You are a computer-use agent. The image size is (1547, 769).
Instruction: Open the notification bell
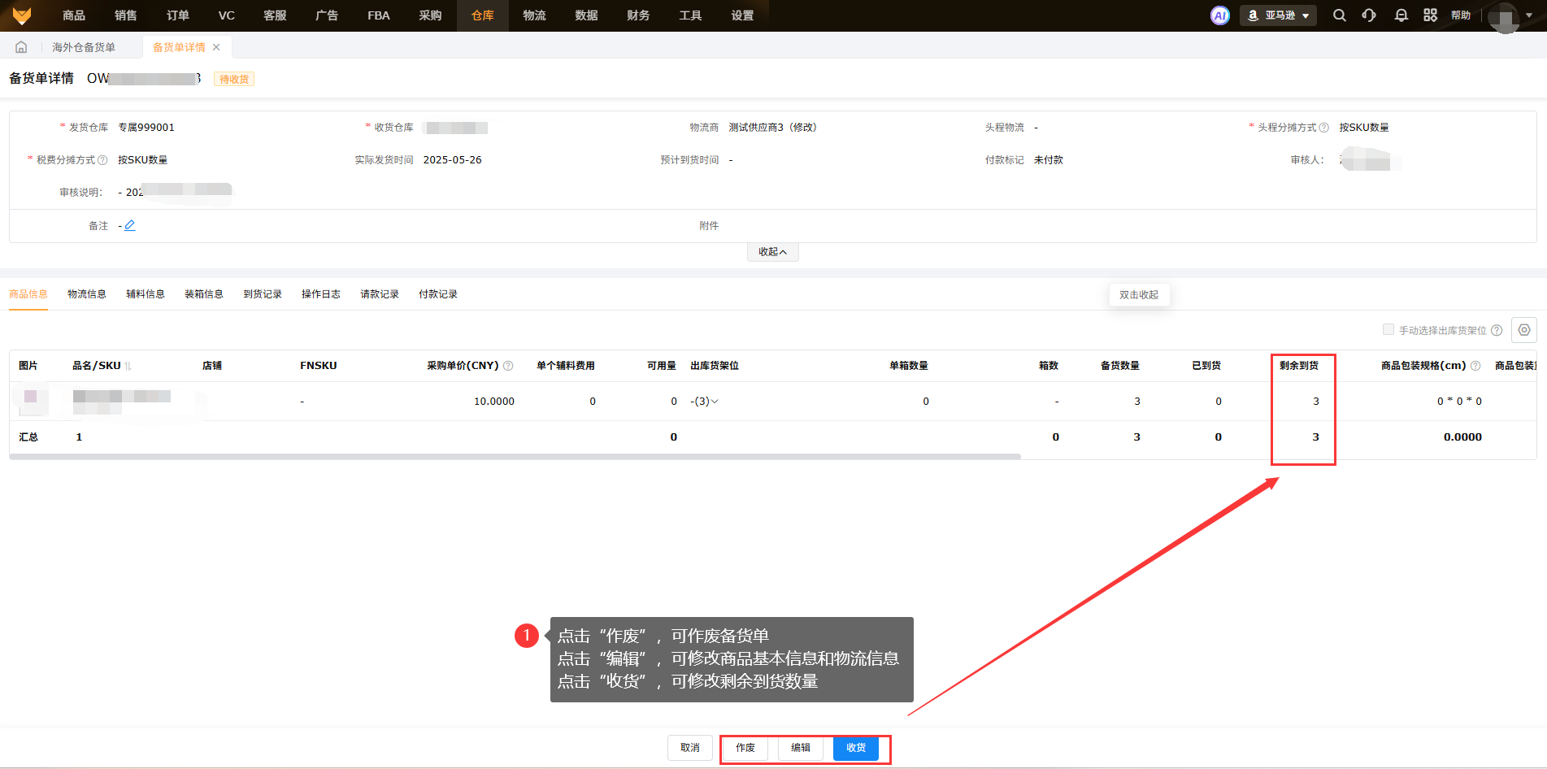[1401, 15]
